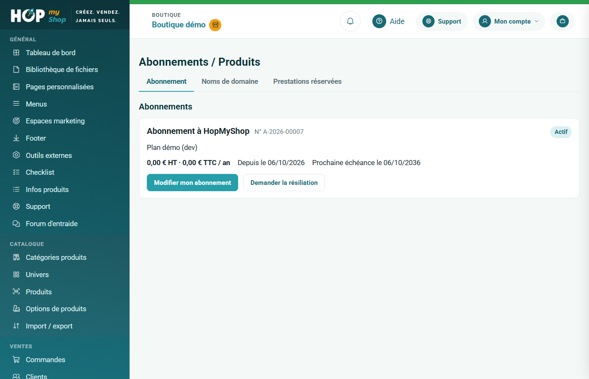This screenshot has height=379, width=589.
Task: Click the Catégories produits books icon
Action: pyautogui.click(x=16, y=257)
